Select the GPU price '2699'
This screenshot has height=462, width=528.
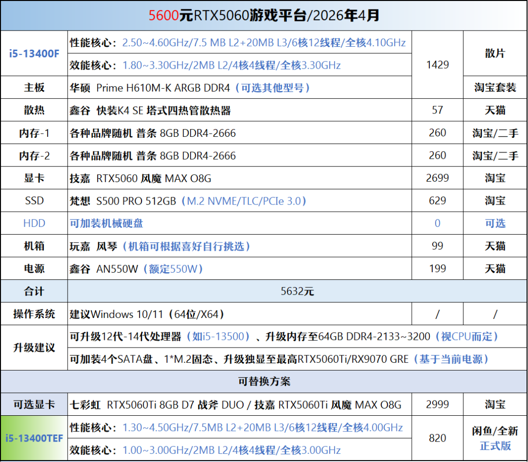click(x=437, y=178)
